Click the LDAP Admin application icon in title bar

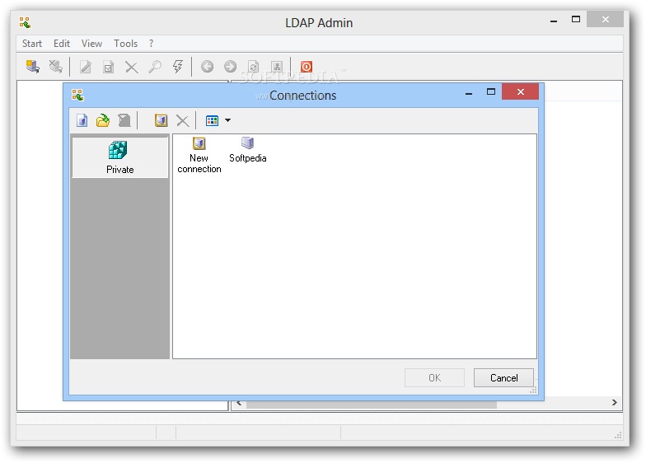[x=25, y=23]
